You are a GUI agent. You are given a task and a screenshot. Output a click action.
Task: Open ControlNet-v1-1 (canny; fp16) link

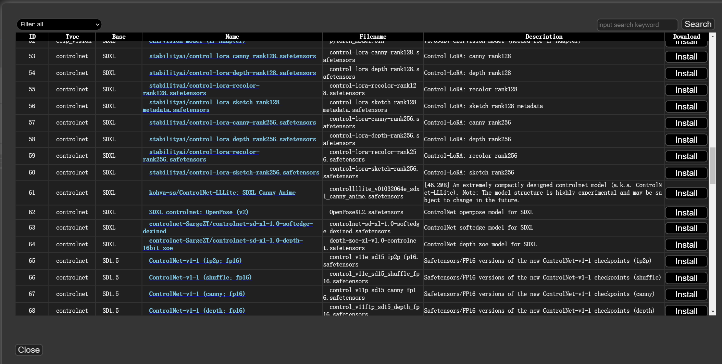point(197,294)
